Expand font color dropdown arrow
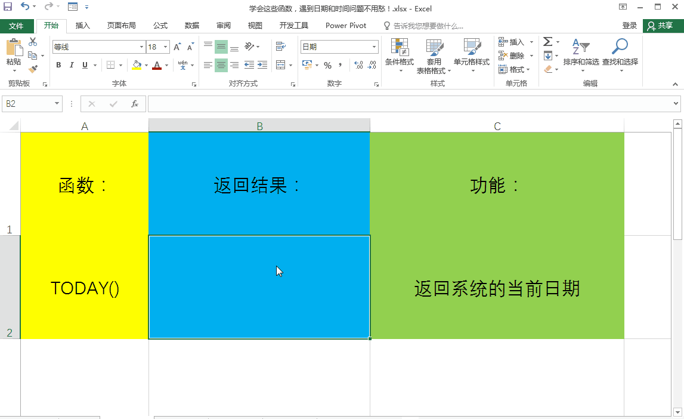This screenshot has width=684, height=419. (166, 66)
